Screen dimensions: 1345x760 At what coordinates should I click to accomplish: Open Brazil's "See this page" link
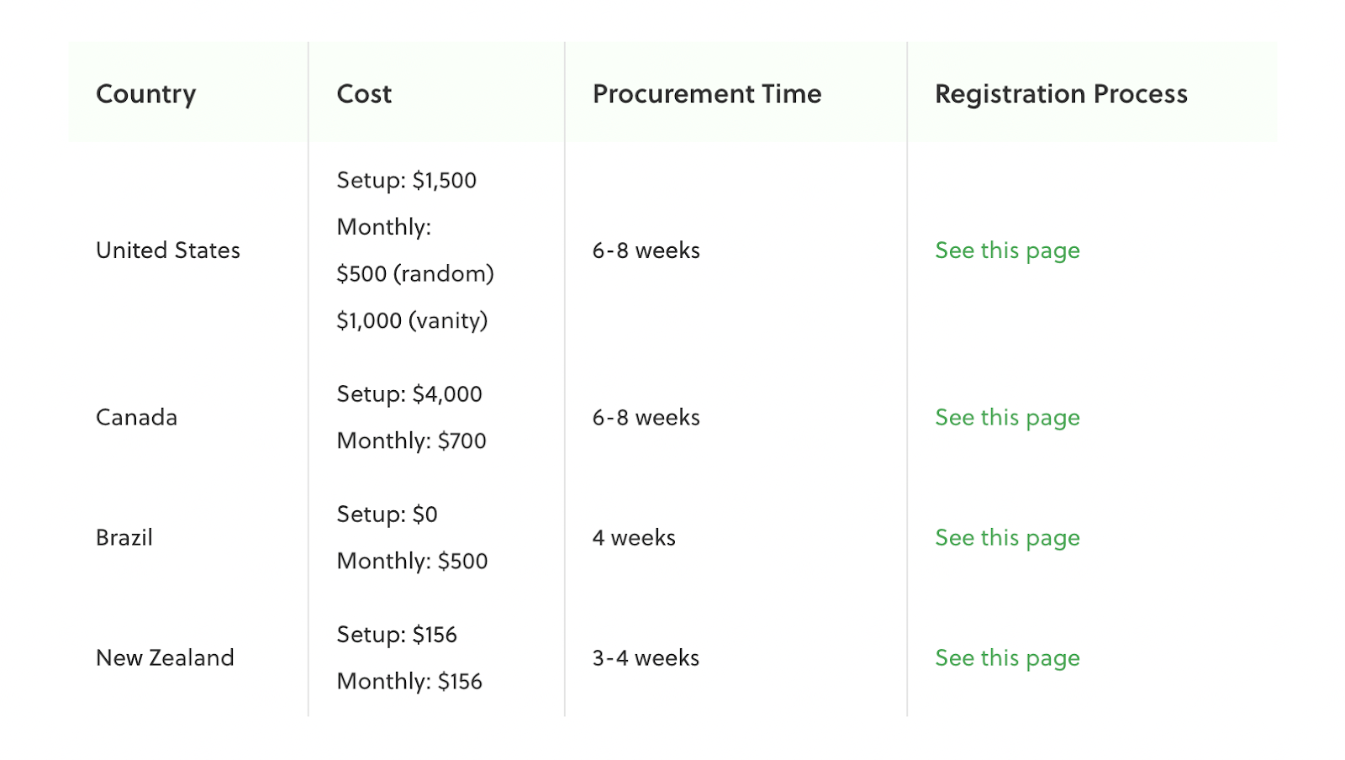pos(1007,538)
